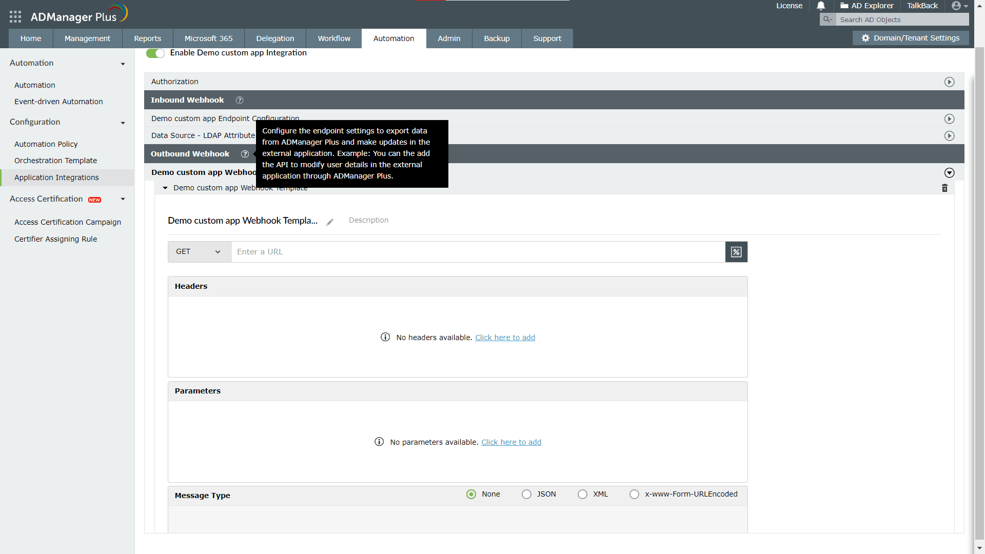Screen dimensions: 985x554
Task: Disable the Demo custom app Integration toggle
Action: tap(155, 53)
